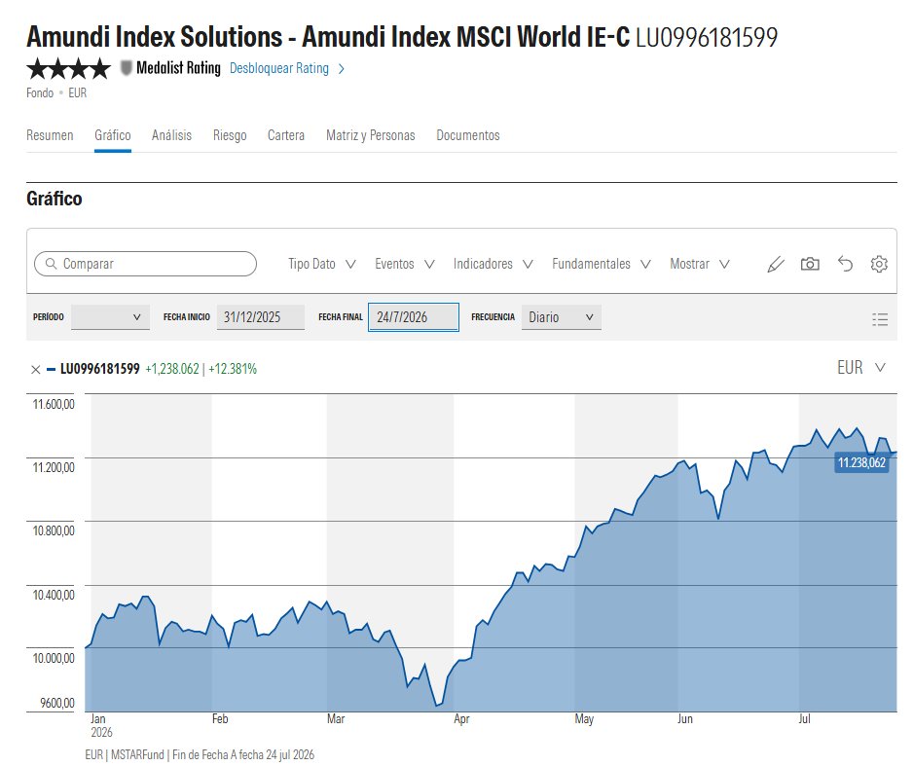This screenshot has width=913, height=766.
Task: Click the Apr month label on axis
Action: [461, 719]
